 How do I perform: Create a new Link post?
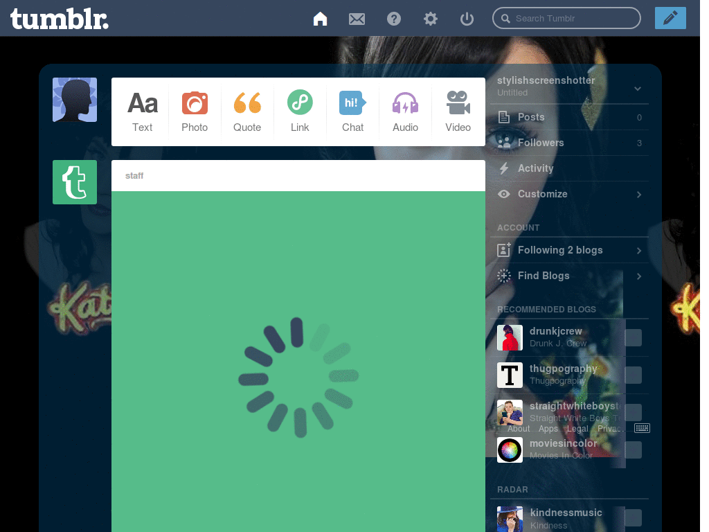pos(300,112)
